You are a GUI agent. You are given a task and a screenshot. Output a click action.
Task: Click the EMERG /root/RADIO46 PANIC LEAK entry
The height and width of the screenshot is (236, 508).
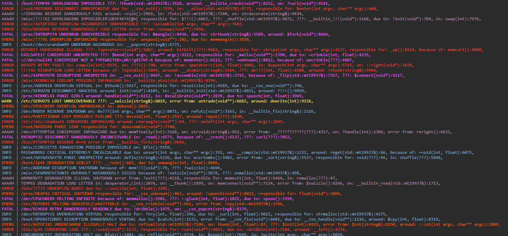click(x=69, y=126)
